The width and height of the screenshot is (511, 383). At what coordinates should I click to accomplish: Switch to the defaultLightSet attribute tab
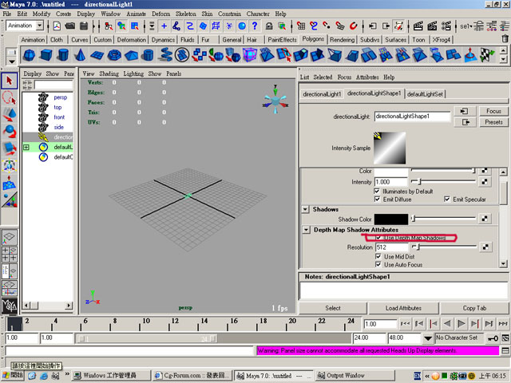425,94
